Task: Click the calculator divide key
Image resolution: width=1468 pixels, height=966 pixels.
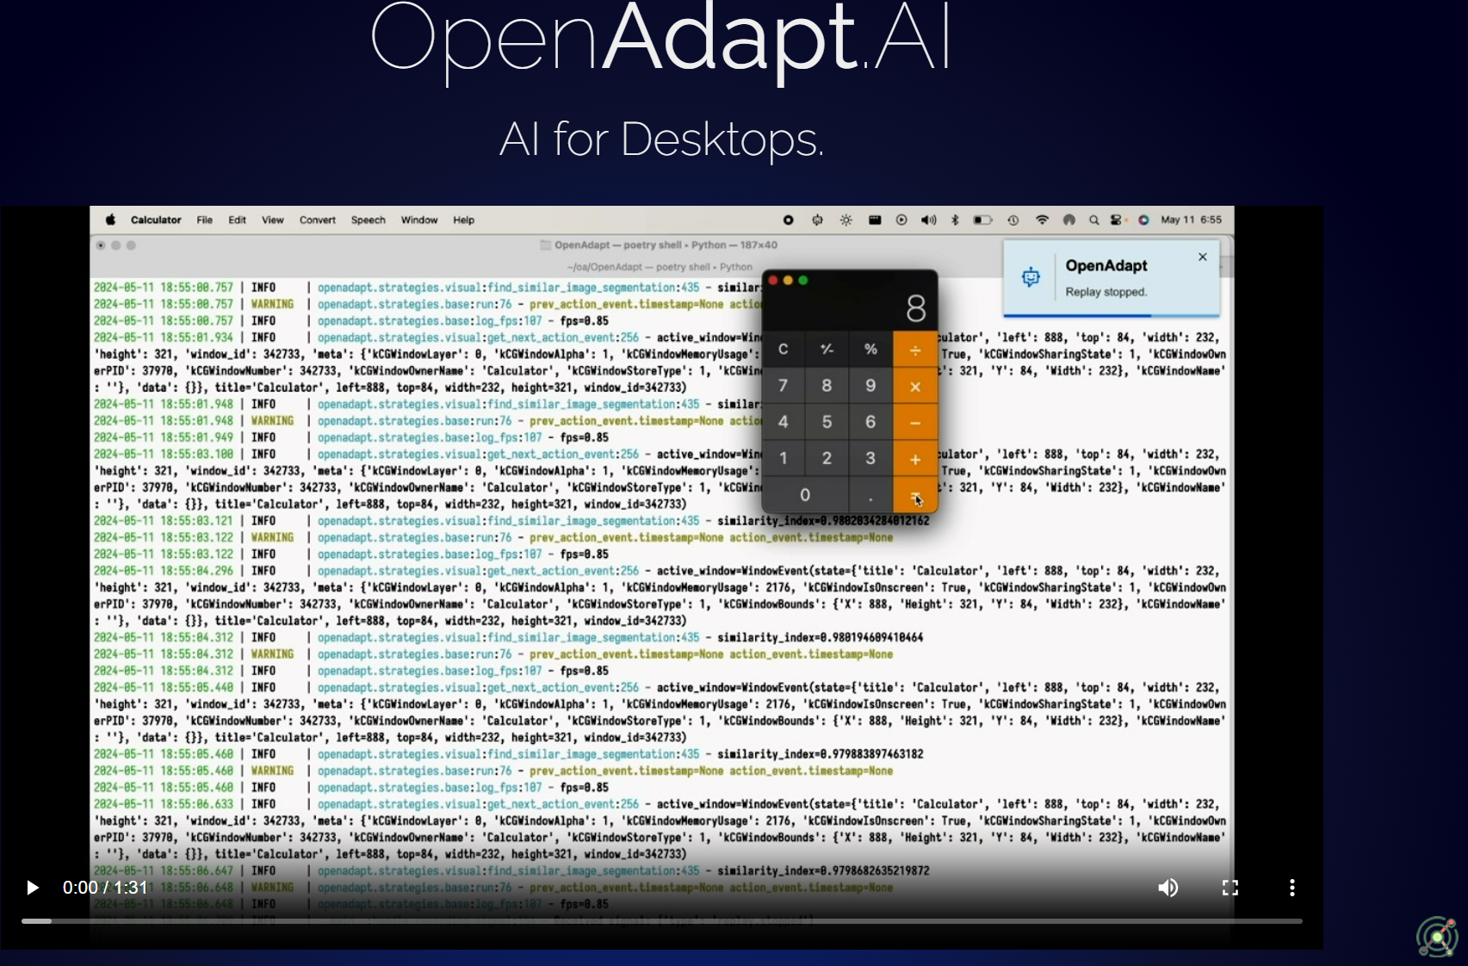Action: [915, 350]
